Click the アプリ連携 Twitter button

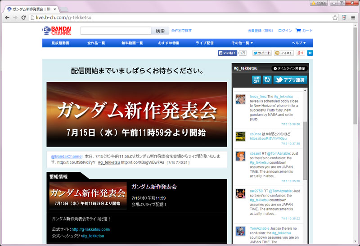tap(290, 80)
